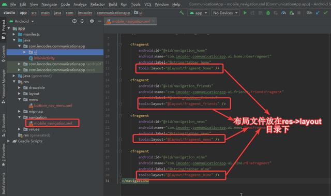Click the Stop square icon in toolbar

pyautogui.click(x=299, y=13)
